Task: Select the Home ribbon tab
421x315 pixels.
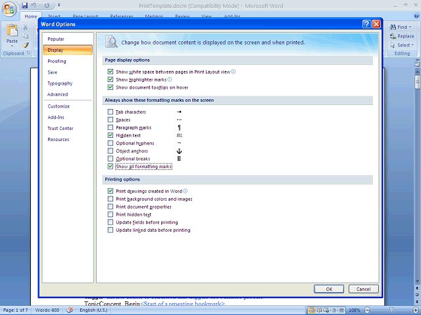Action: 31,16
